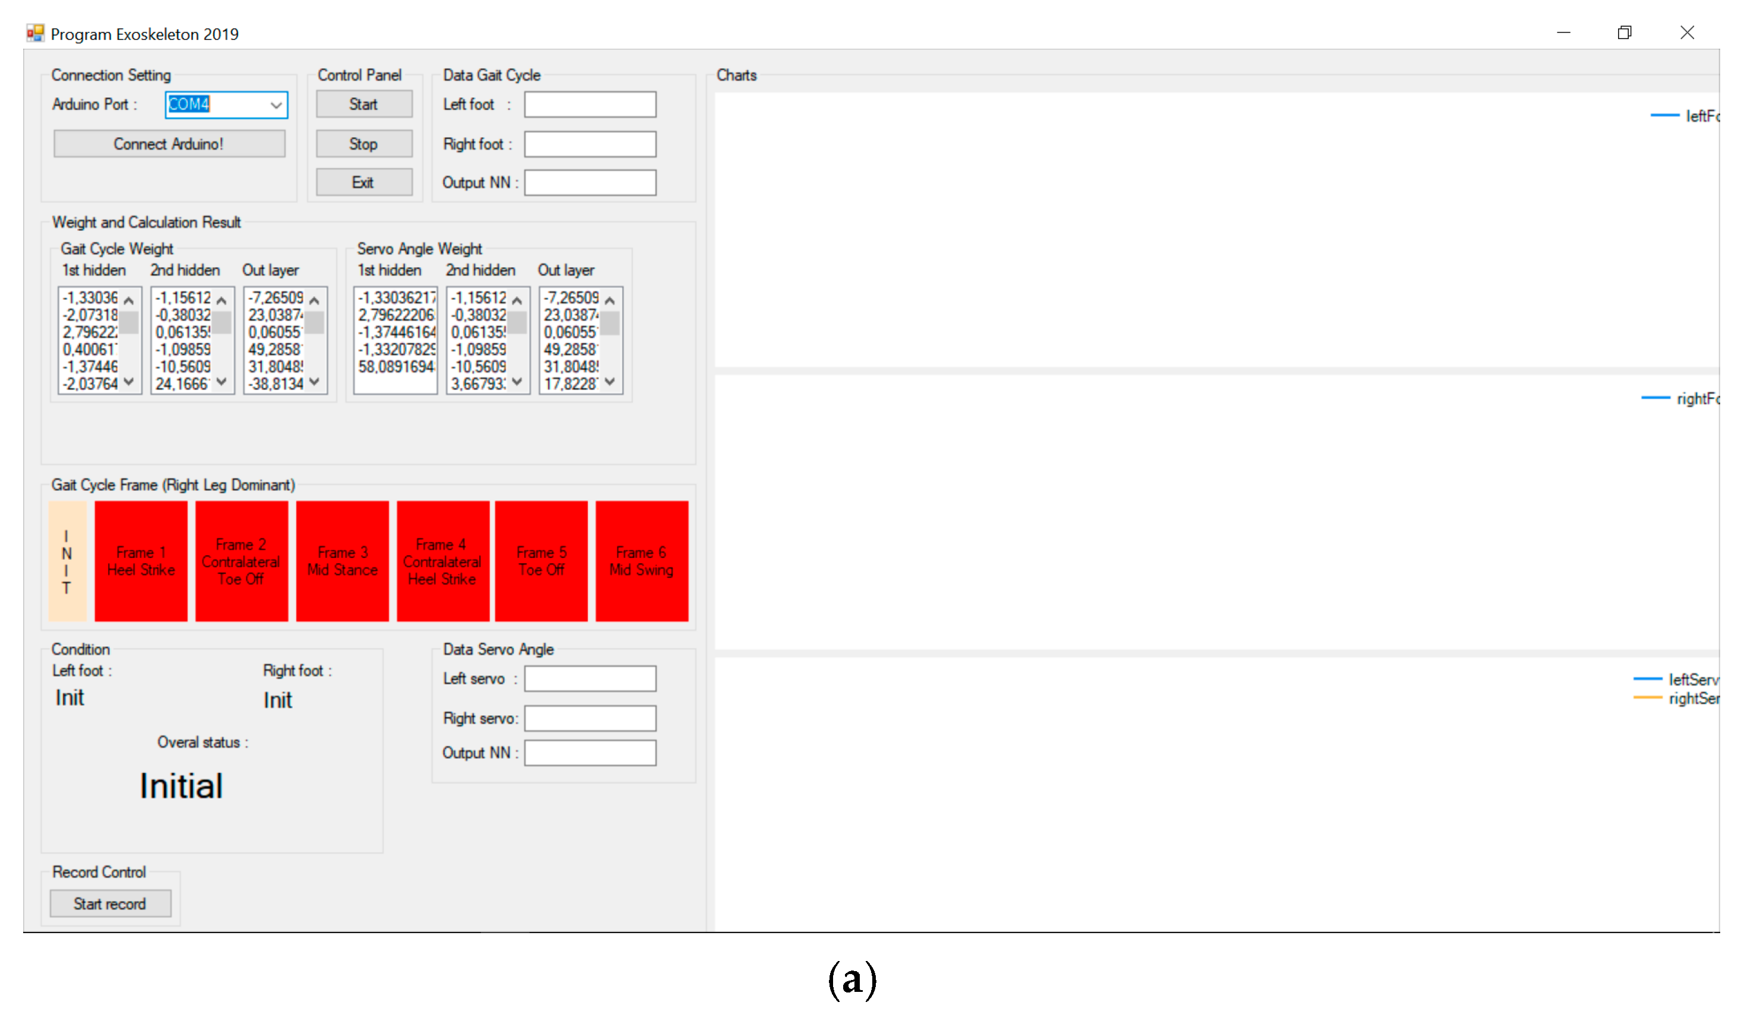Open the Arduino Port dropdown
The image size is (1757, 1018).
tap(276, 105)
